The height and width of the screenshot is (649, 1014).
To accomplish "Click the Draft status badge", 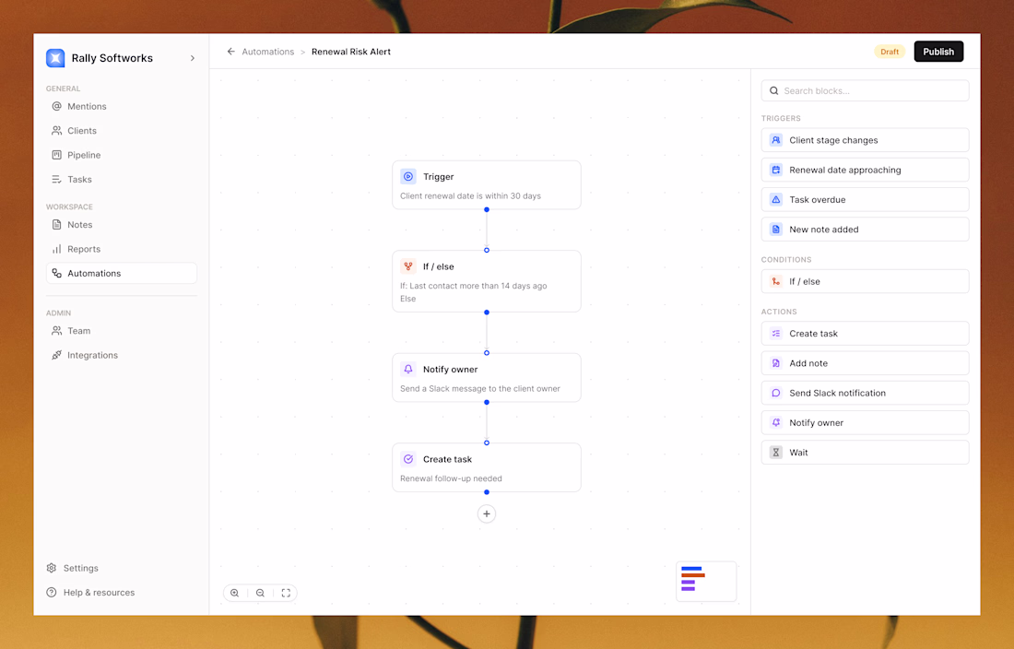I will point(890,52).
